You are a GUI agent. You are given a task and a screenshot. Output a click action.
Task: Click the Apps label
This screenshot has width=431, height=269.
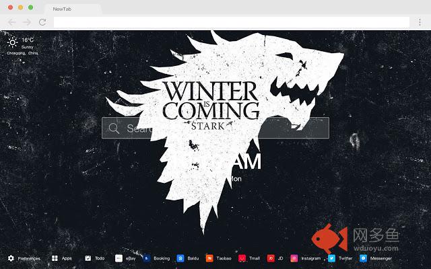(67, 258)
